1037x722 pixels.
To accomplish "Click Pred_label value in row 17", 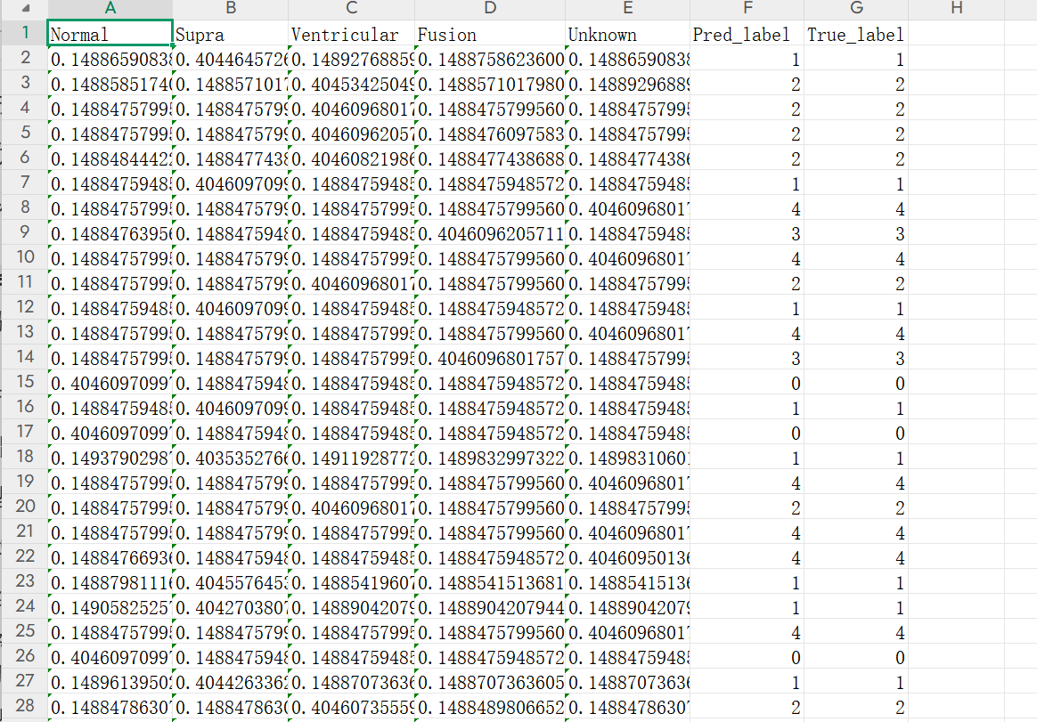I will point(747,433).
